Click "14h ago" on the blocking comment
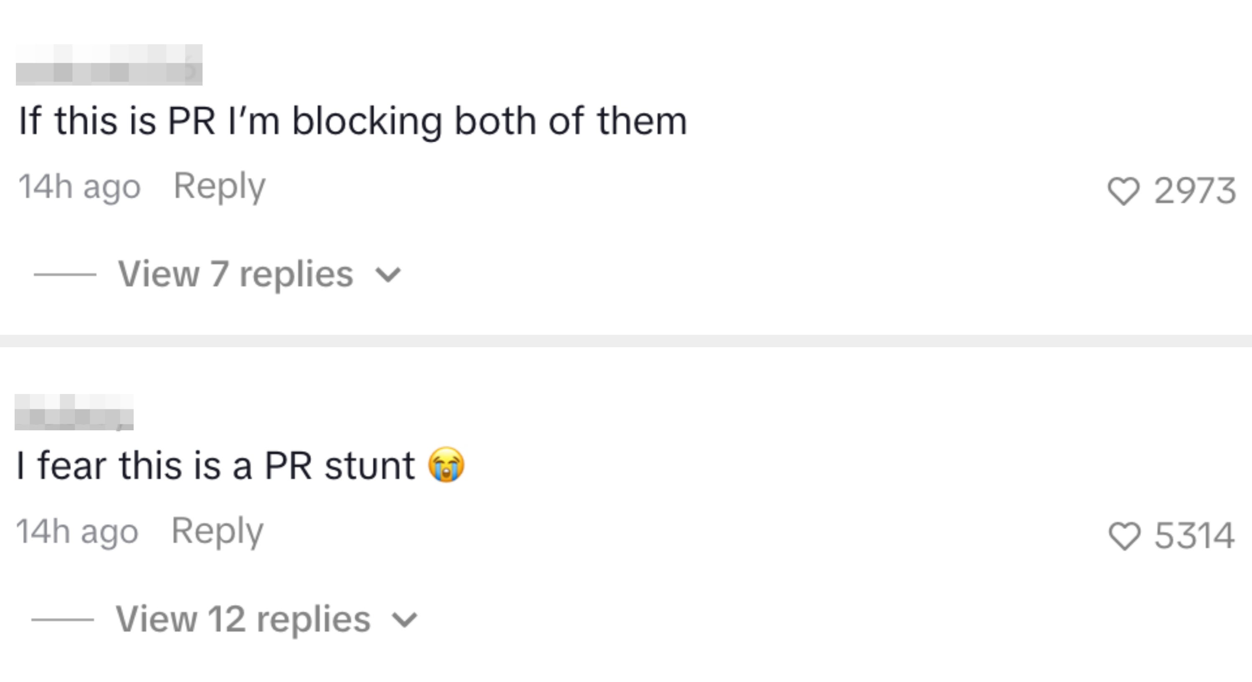Screen dimensions: 1252x682 coord(79,187)
